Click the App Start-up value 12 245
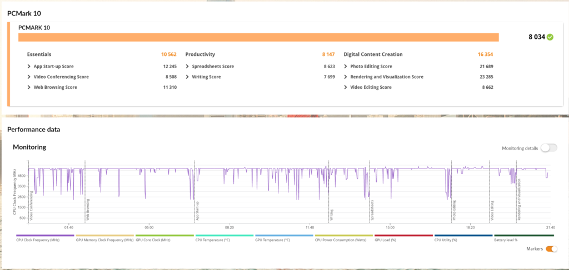Image resolution: width=569 pixels, height=270 pixels. (x=170, y=67)
